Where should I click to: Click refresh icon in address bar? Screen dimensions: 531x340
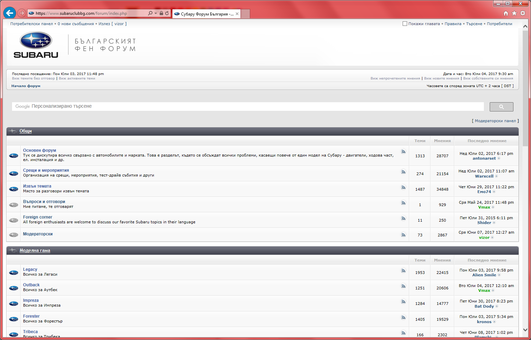pos(167,13)
